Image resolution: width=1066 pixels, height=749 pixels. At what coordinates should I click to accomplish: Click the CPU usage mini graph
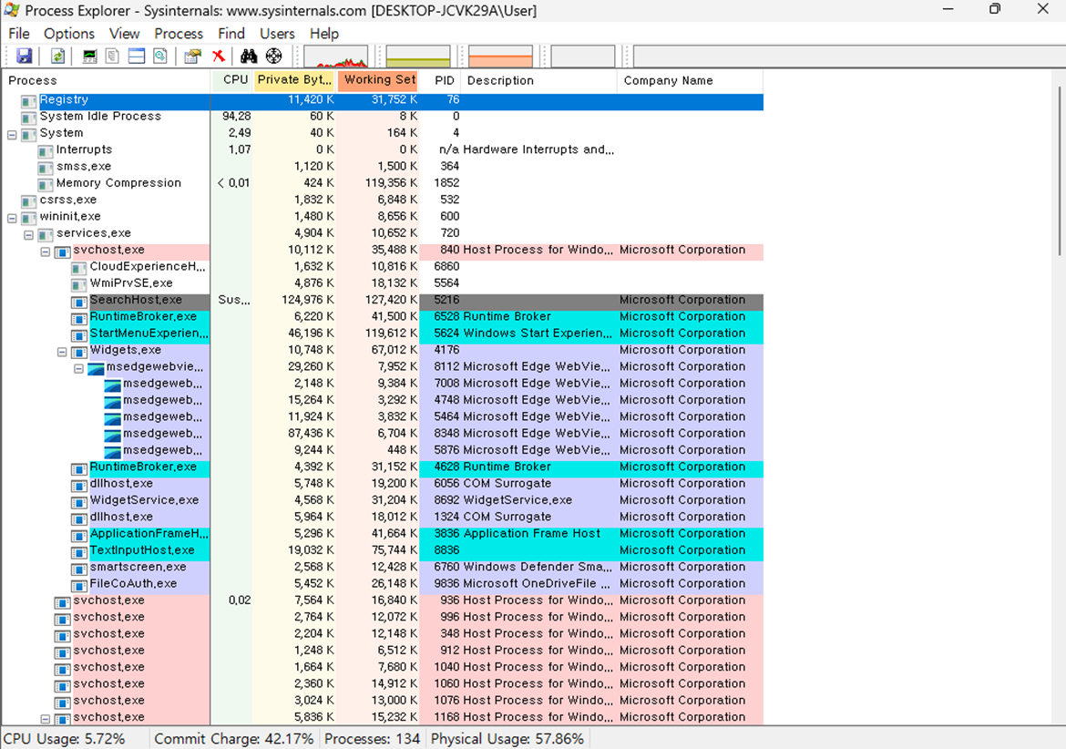(x=336, y=56)
